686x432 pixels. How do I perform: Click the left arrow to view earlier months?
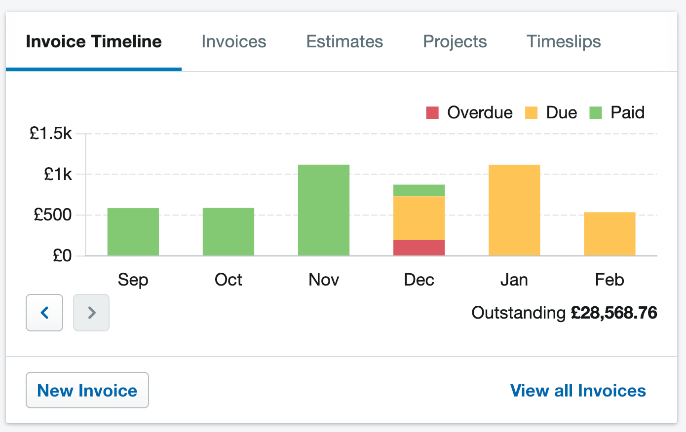click(44, 313)
